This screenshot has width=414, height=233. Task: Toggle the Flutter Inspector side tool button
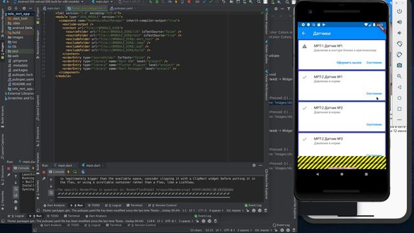[267, 21]
